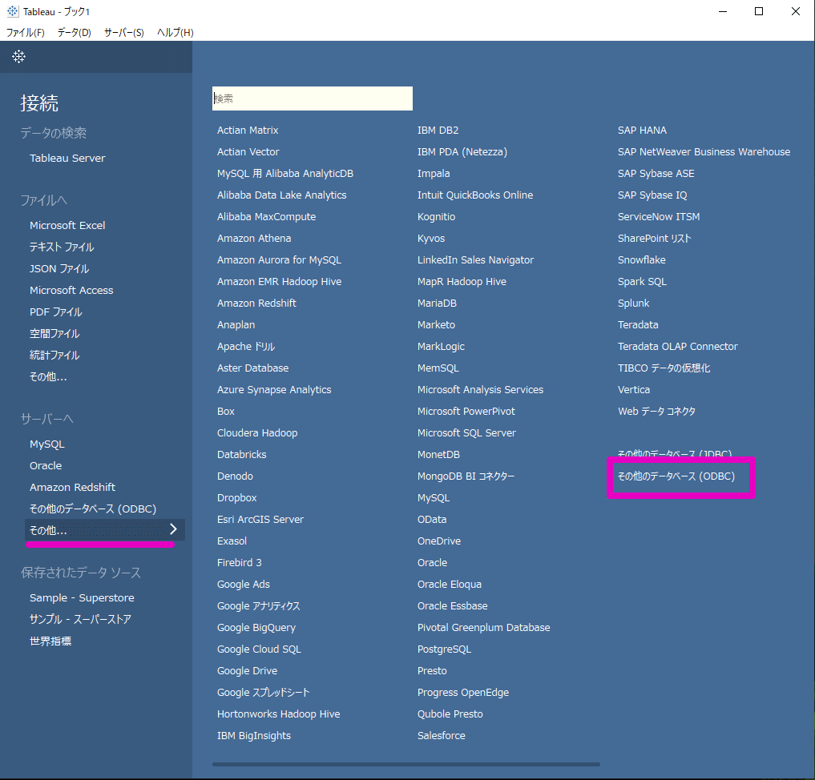Choose その他のデータベース (ODBC) in the connector list
The width and height of the screenshot is (815, 780).
pos(676,476)
